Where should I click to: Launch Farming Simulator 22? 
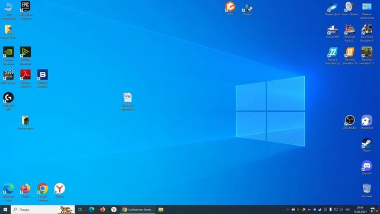[332, 56]
